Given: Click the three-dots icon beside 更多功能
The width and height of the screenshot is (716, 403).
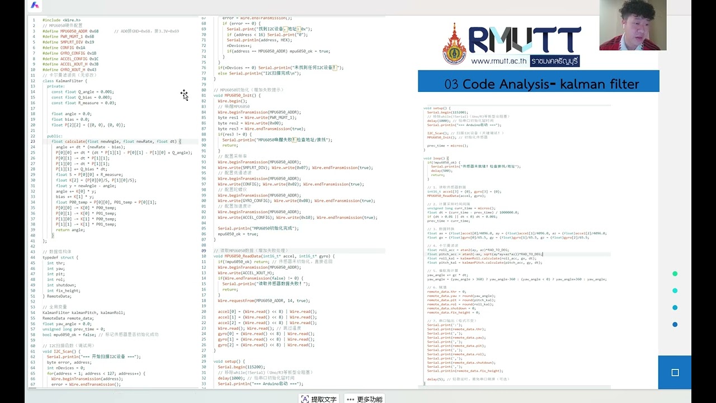Looking at the screenshot, I should tap(350, 400).
